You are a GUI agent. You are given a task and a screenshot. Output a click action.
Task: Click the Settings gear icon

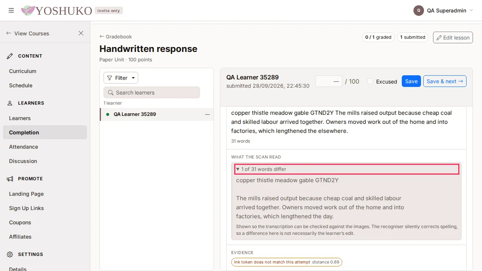(x=10, y=254)
